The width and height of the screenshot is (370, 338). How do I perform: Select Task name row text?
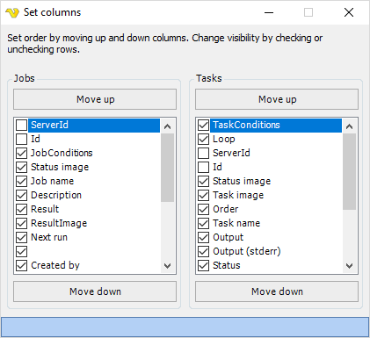coord(236,223)
